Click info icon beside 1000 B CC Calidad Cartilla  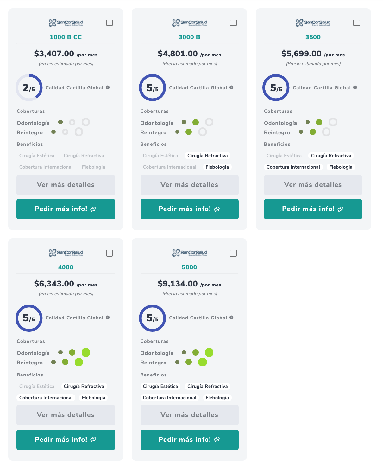coord(108,87)
